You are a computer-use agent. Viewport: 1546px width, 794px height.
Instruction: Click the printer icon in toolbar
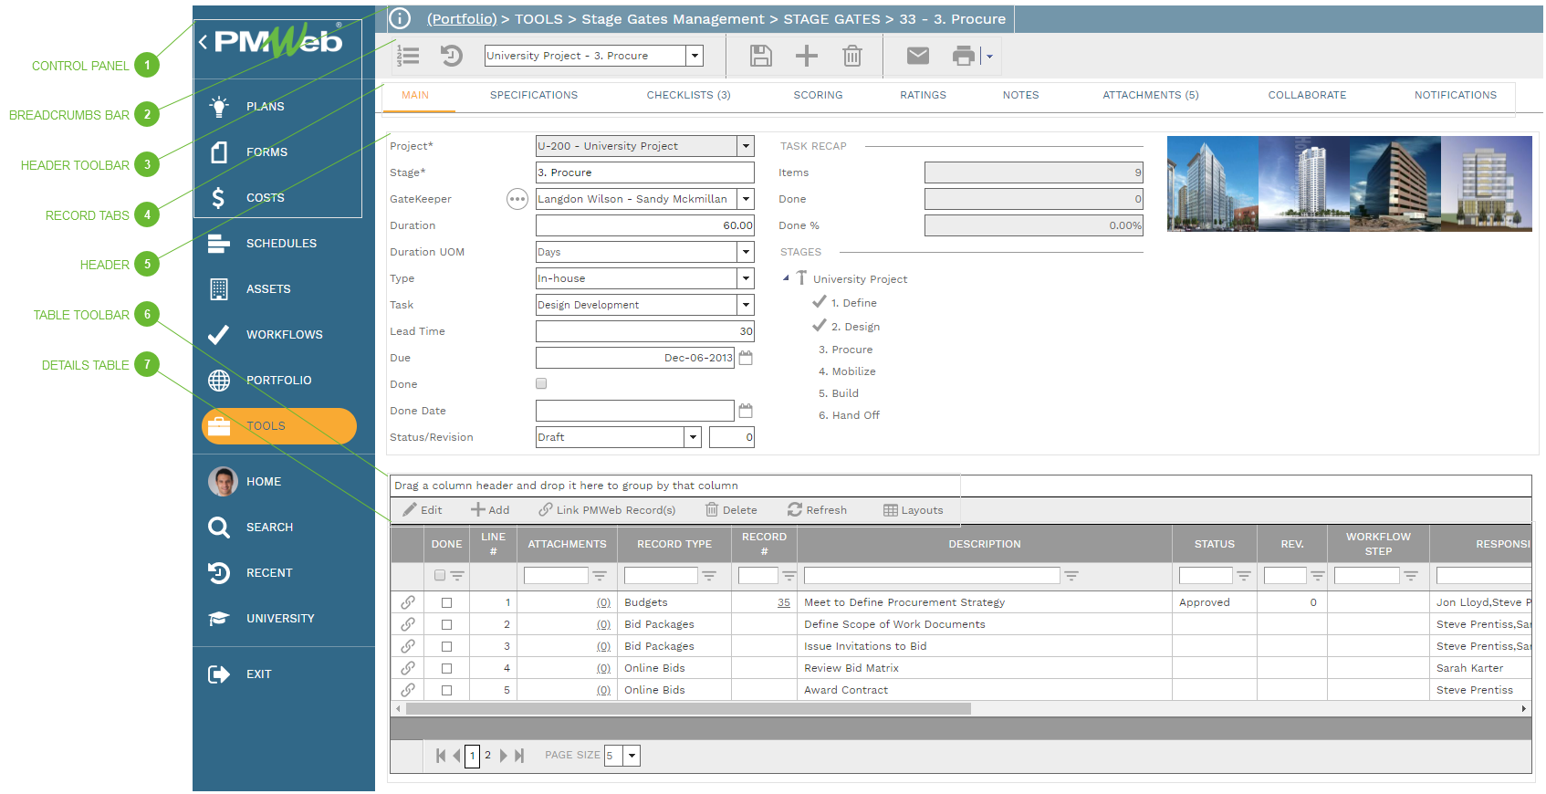pyautogui.click(x=963, y=56)
